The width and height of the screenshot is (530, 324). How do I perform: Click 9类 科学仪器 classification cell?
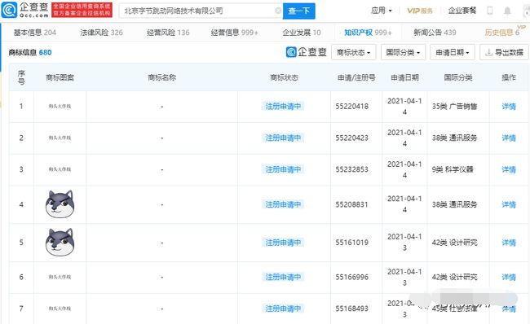pyautogui.click(x=453, y=169)
